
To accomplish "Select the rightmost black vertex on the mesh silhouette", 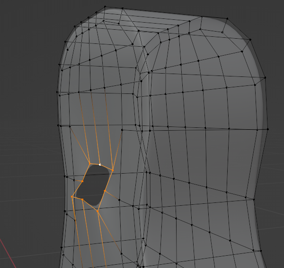I will point(268,129).
